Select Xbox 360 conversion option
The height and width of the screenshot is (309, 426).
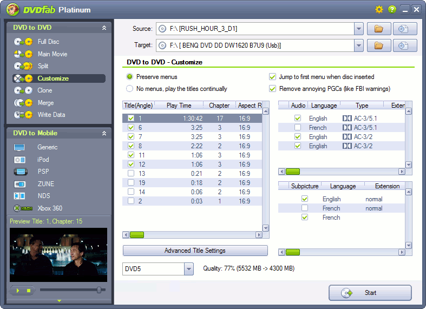[50, 208]
